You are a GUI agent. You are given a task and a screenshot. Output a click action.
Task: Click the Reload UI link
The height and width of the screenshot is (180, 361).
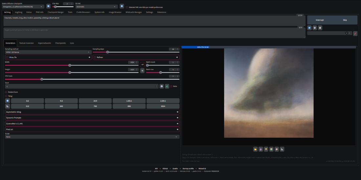202,169
